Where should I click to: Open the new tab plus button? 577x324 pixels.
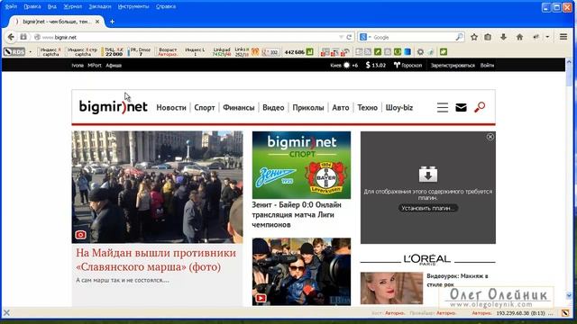tap(112, 22)
